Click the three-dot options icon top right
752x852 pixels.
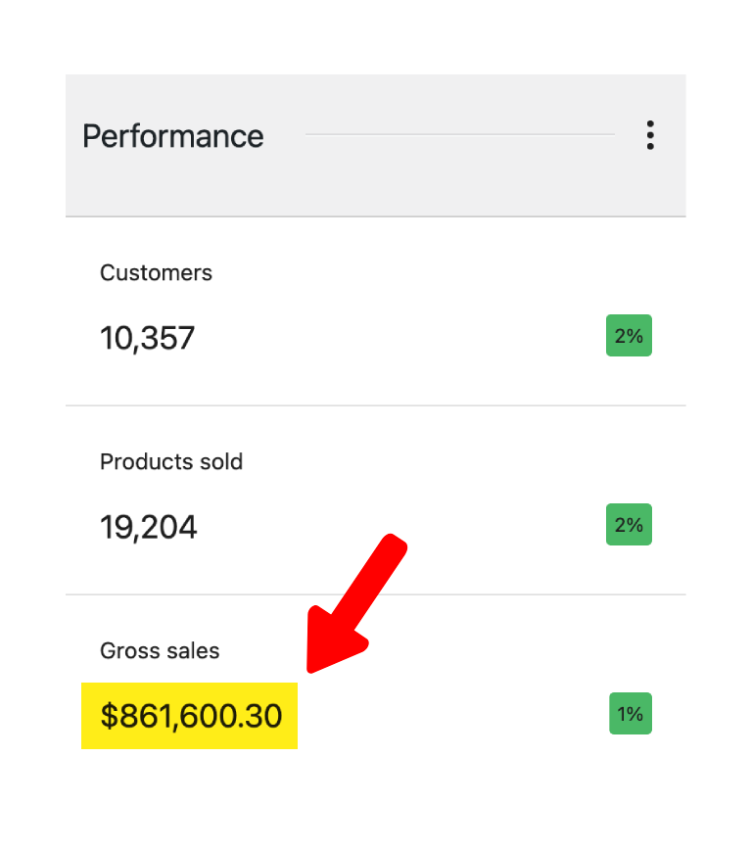(650, 135)
